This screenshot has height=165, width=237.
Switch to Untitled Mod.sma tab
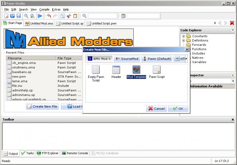coord(39,23)
